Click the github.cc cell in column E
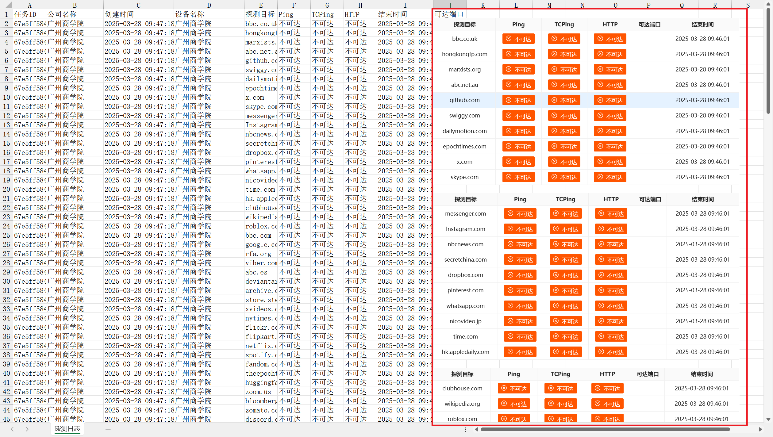The height and width of the screenshot is (437, 773). point(261,60)
